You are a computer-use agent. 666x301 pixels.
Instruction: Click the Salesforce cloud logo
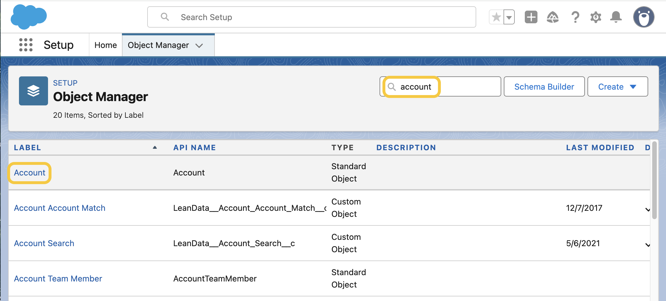tap(28, 17)
